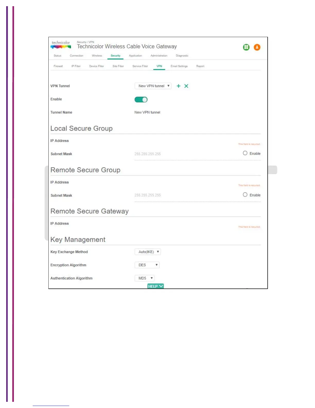Click the Key Management heading
This screenshot has height=408, width=315.
click(x=78, y=240)
